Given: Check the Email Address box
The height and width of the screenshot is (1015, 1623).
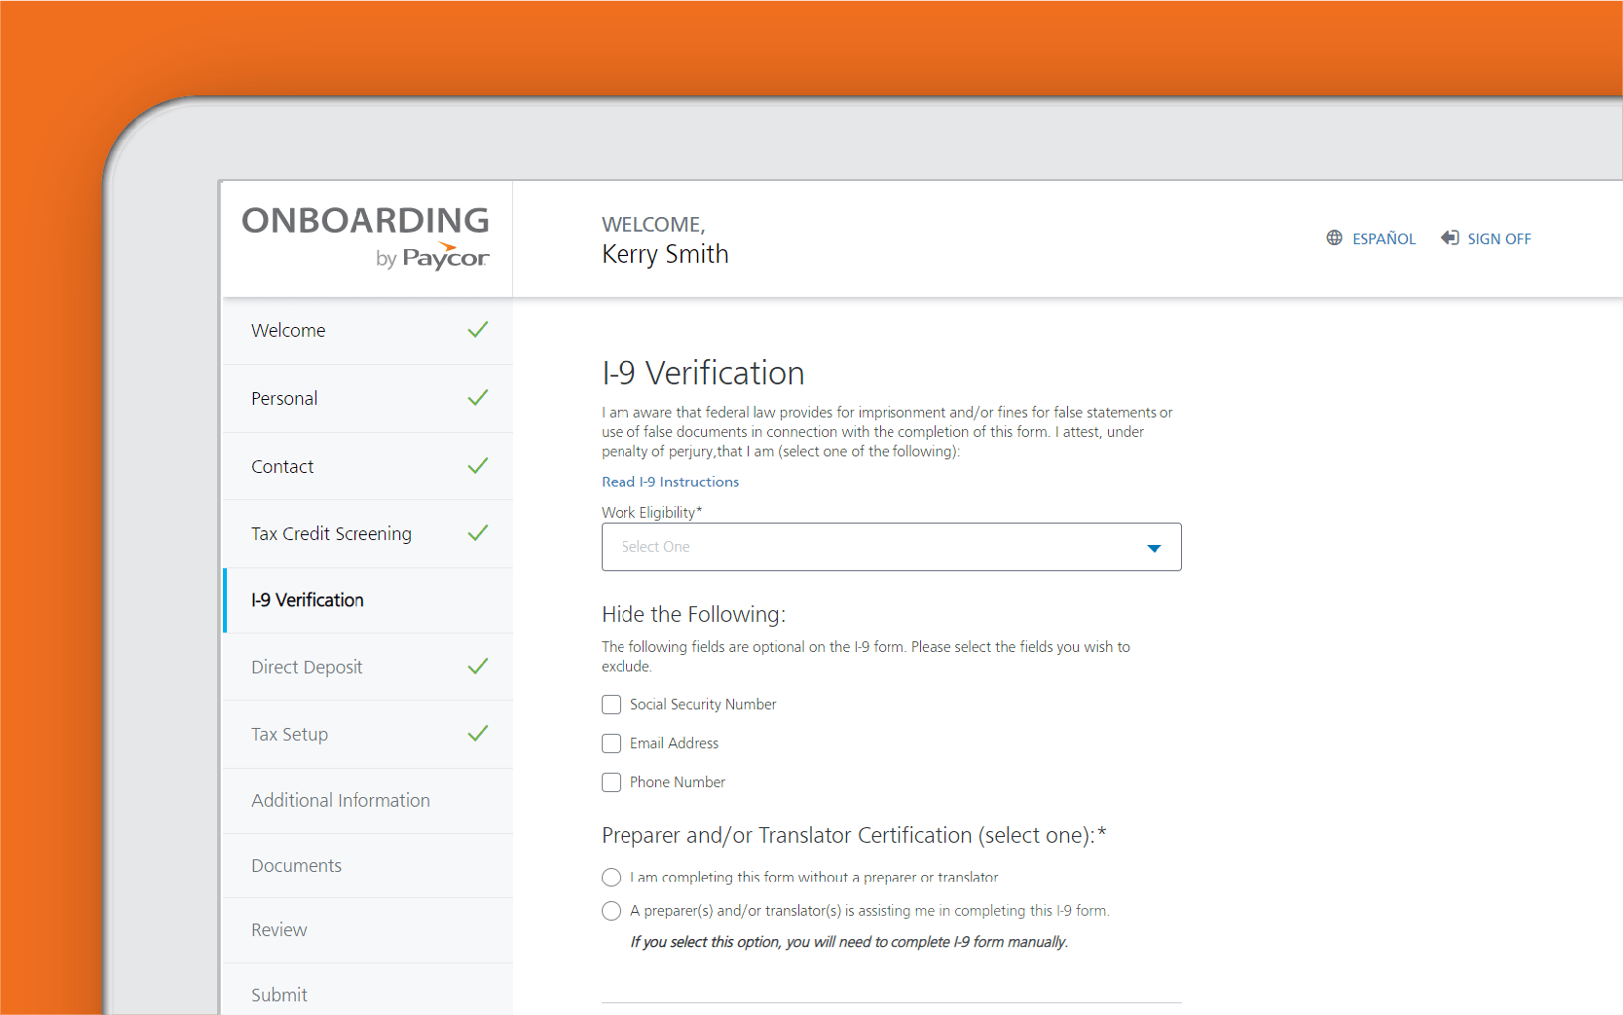Looking at the screenshot, I should coord(611,743).
